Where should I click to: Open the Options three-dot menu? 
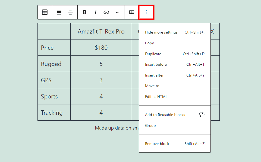pos(146,12)
